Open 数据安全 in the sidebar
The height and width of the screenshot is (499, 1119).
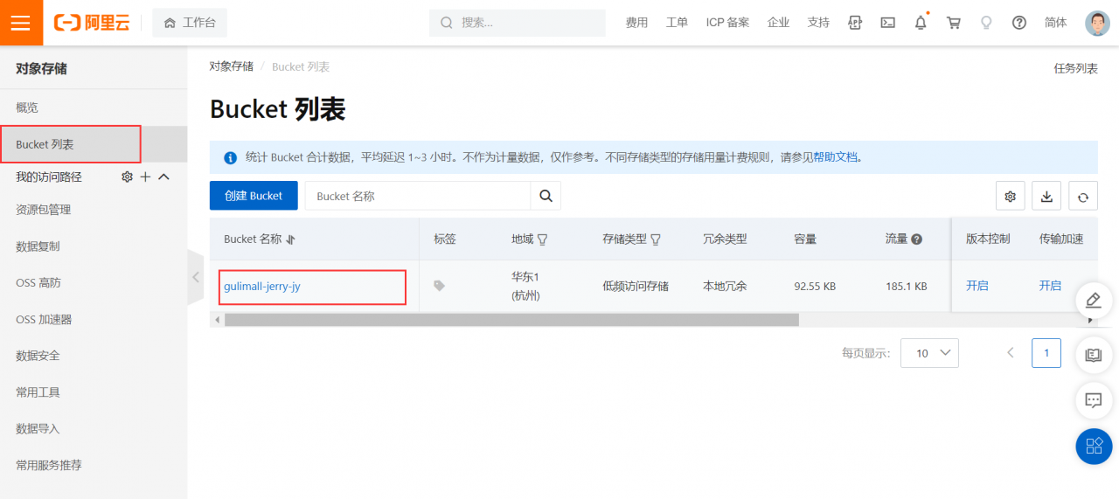pos(38,356)
